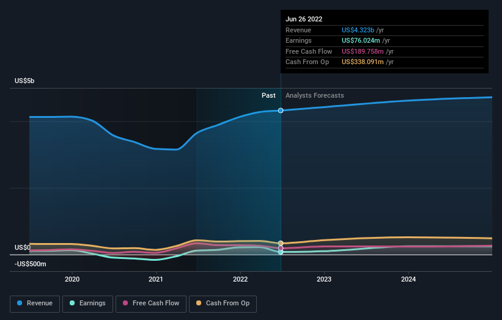Click the US$4.323b revenue value

click(x=358, y=30)
